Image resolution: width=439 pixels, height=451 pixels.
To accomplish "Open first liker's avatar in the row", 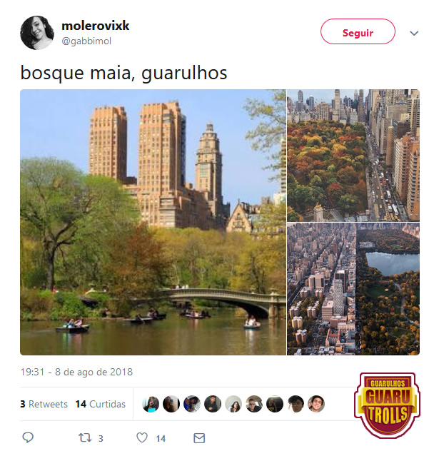I will 151,404.
